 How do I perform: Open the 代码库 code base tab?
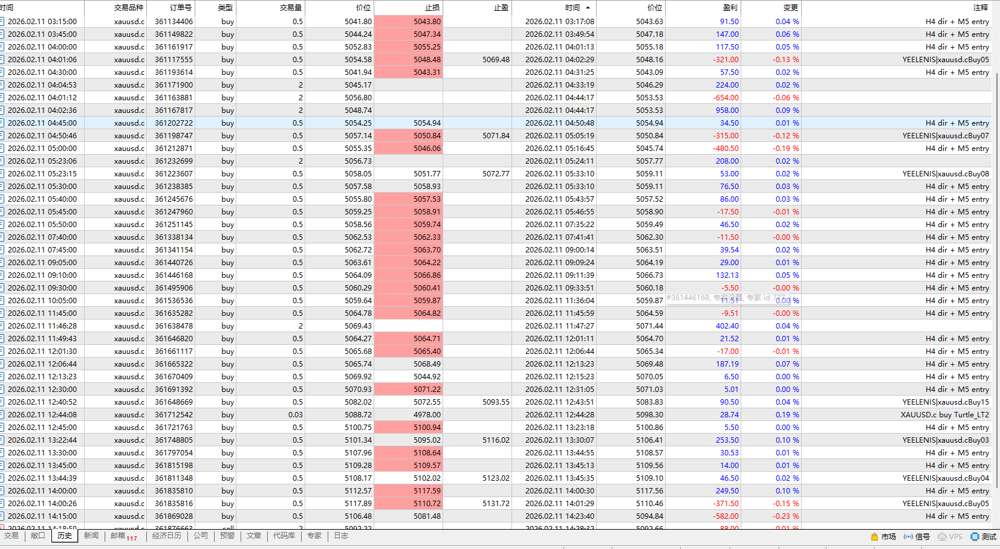[x=284, y=536]
